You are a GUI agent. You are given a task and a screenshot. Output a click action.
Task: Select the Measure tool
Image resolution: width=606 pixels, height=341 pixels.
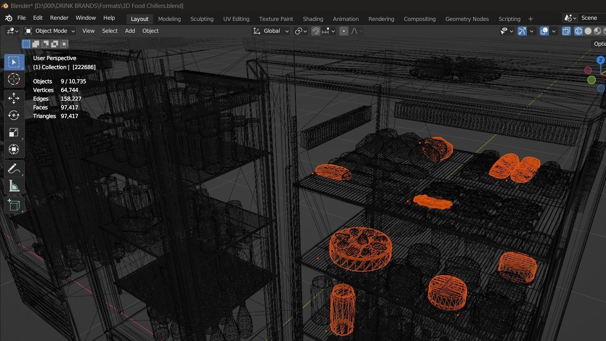click(x=14, y=186)
